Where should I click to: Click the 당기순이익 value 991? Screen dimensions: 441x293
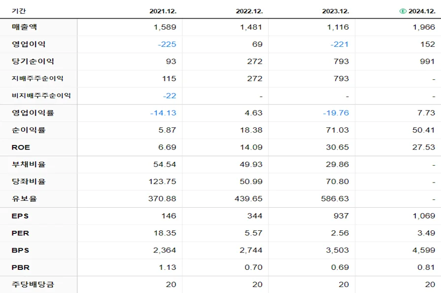[x=428, y=62]
